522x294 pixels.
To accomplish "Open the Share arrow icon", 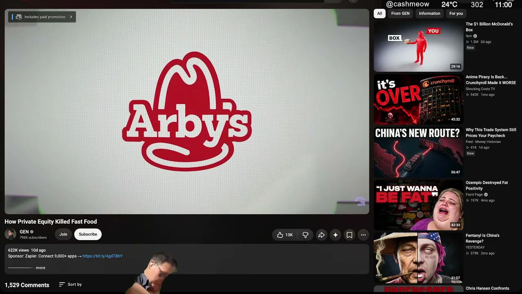I will 321,235.
